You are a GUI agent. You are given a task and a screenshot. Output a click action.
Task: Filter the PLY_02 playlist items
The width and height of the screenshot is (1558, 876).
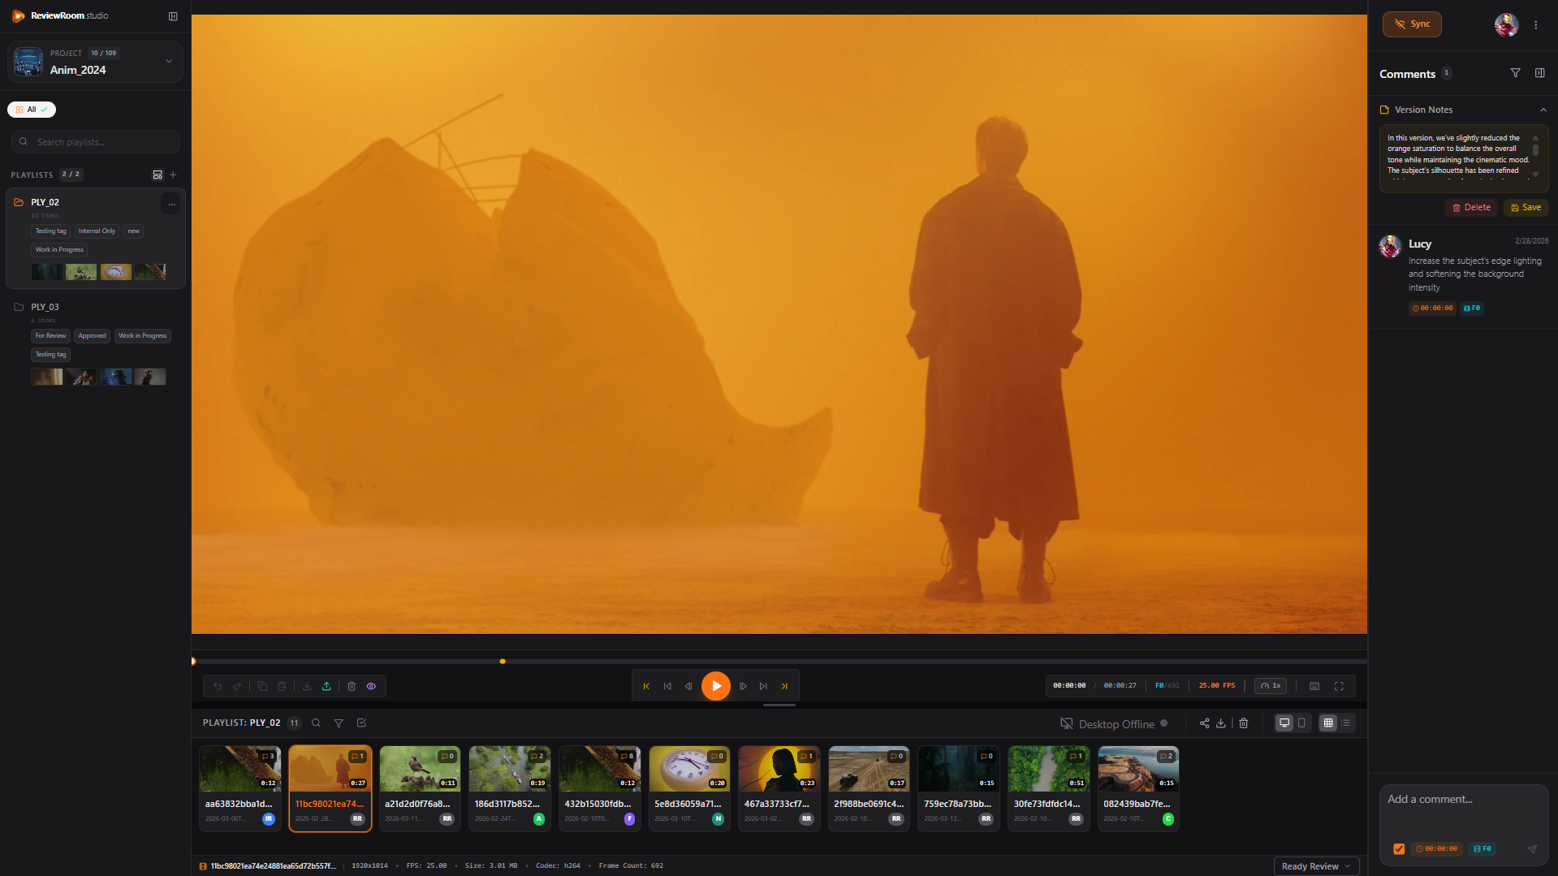(339, 723)
